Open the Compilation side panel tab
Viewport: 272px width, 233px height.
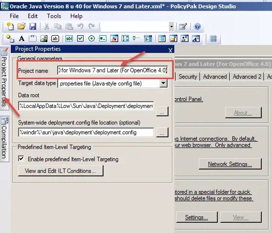click(x=4, y=139)
